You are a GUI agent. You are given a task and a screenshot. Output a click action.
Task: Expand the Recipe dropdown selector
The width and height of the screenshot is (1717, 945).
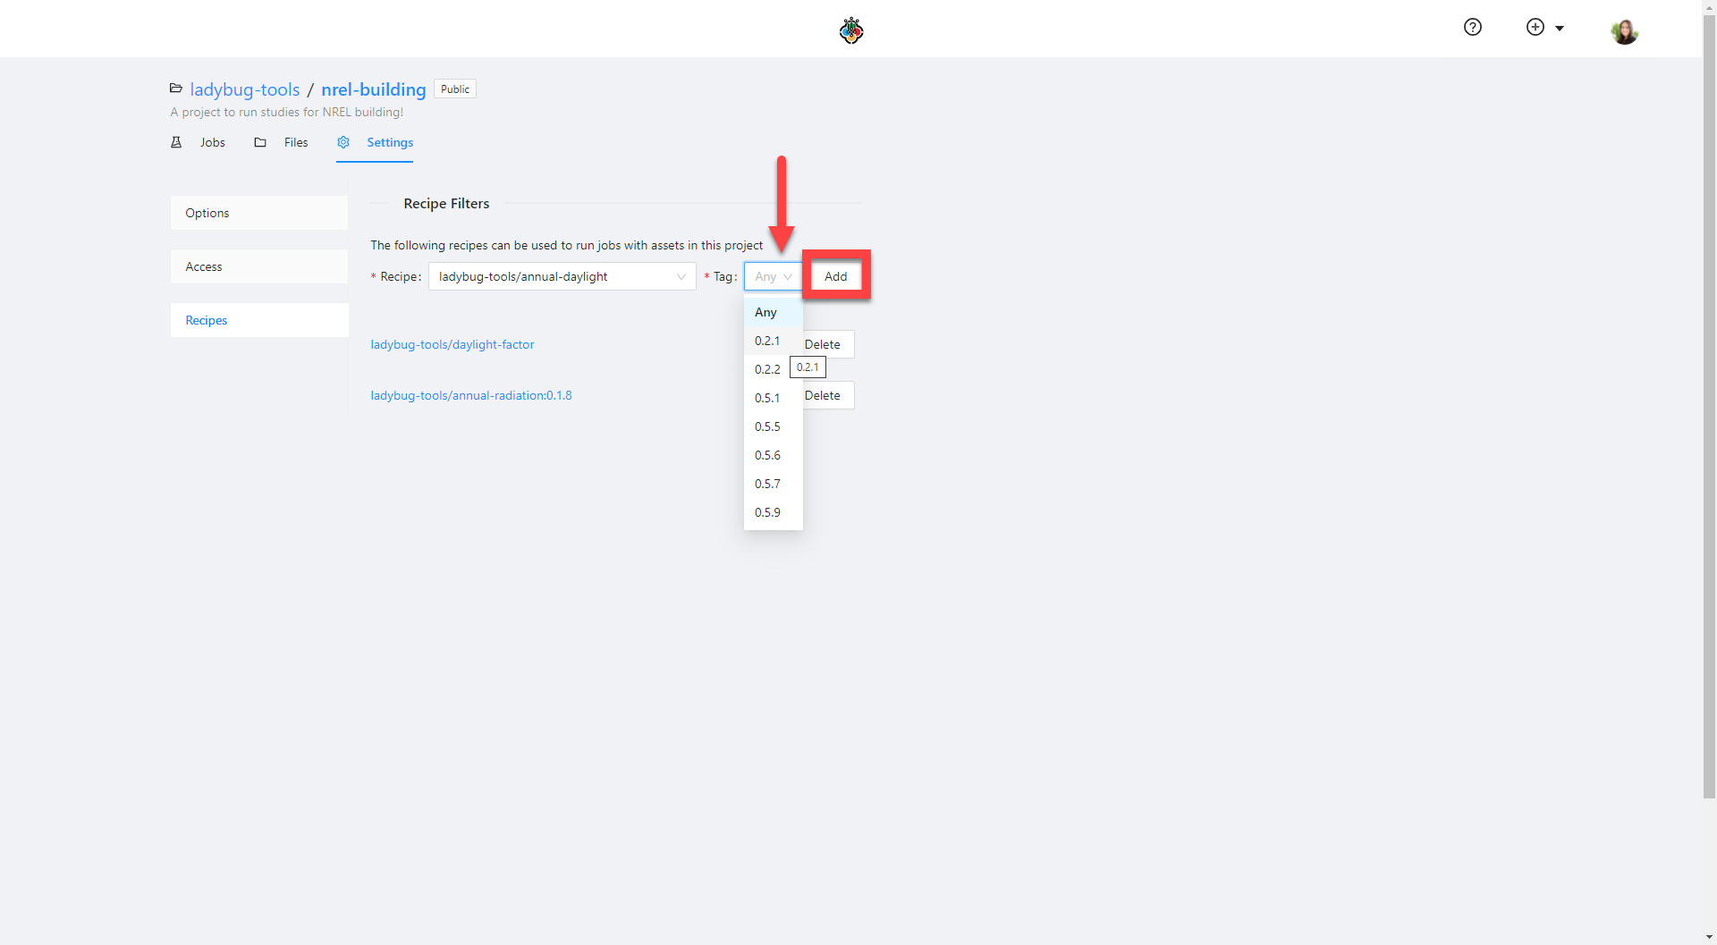[x=562, y=277]
